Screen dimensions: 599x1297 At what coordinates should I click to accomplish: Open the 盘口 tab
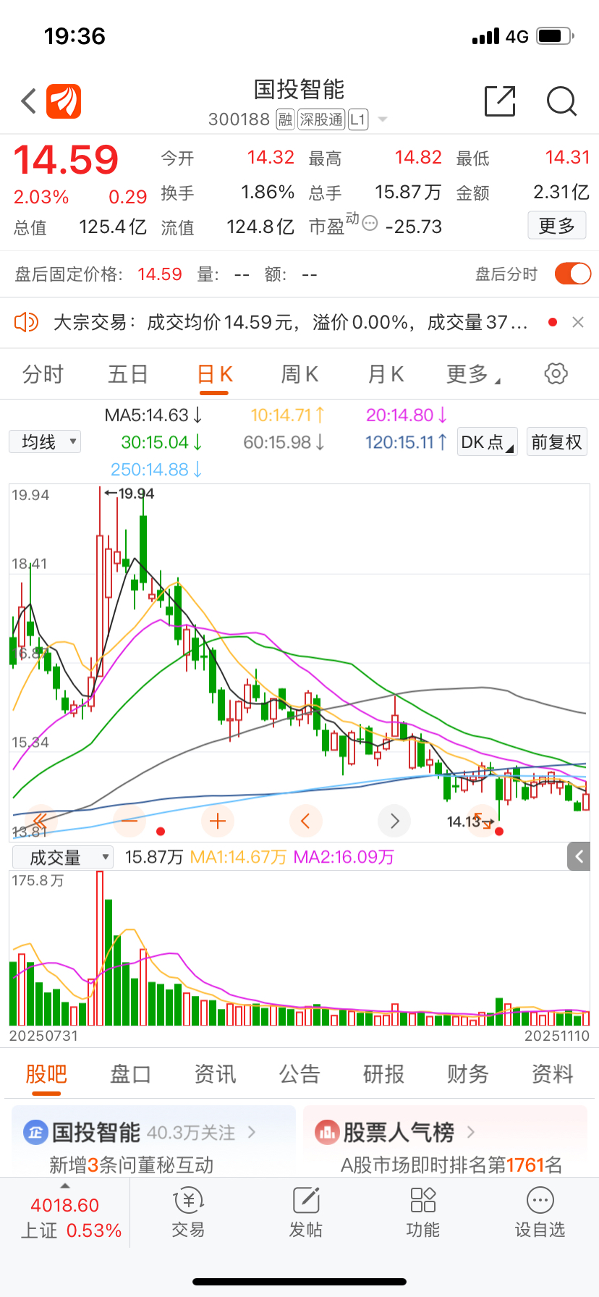pyautogui.click(x=130, y=1073)
